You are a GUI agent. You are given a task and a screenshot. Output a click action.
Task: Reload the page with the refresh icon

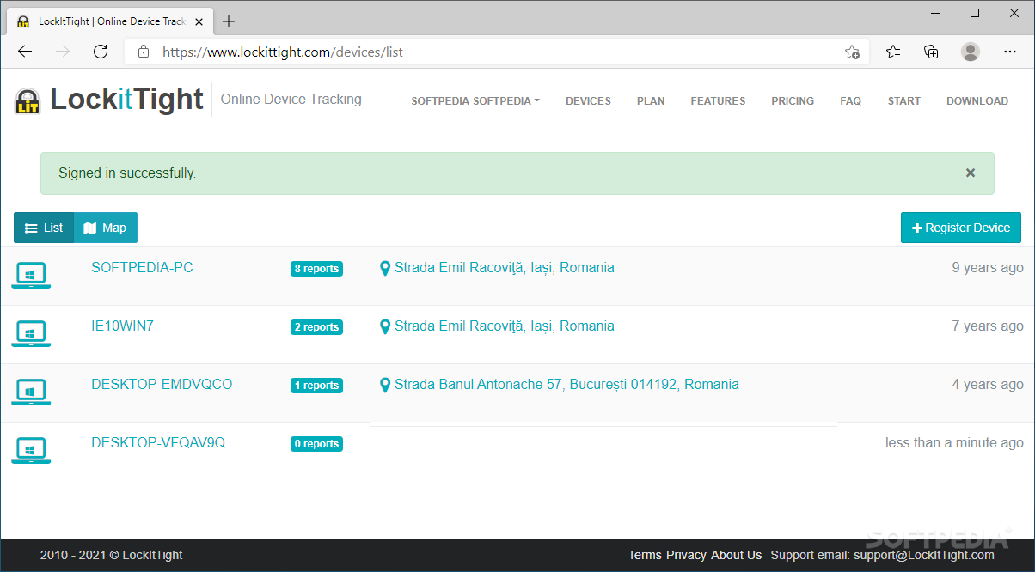(x=101, y=52)
